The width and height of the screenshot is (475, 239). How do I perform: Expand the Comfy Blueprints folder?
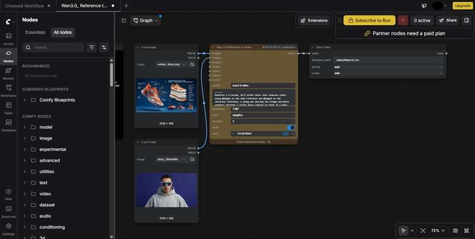[x=25, y=100]
